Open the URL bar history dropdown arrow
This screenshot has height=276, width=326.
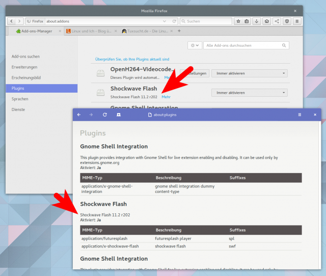tap(165, 21)
